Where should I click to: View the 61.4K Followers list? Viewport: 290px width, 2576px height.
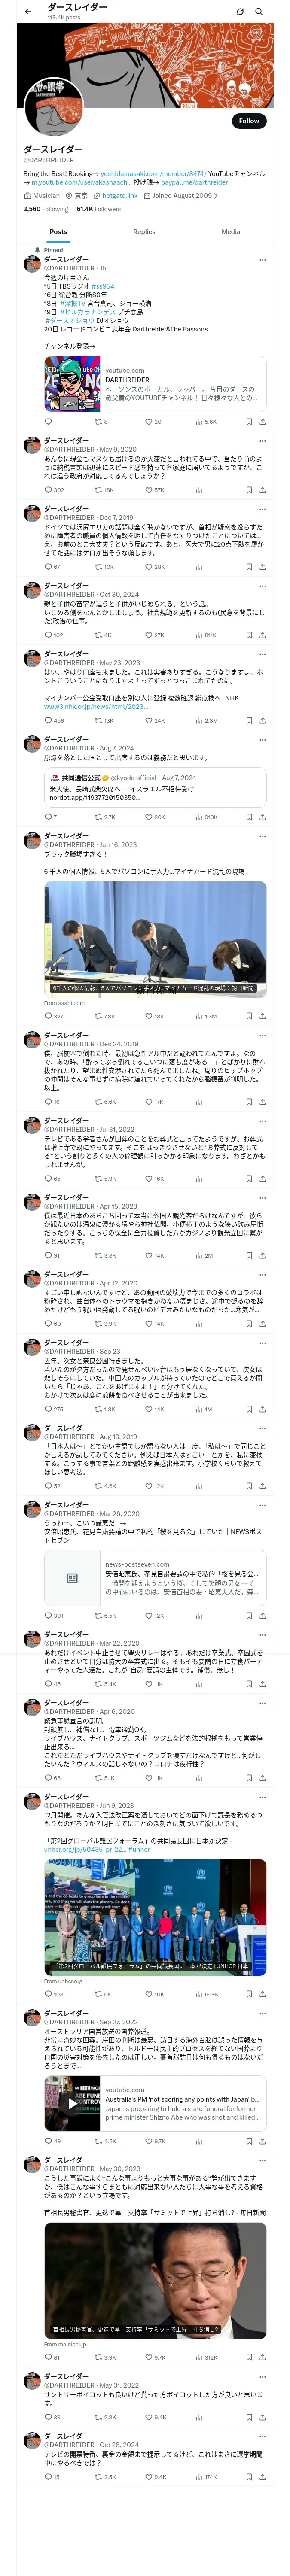[x=98, y=209]
